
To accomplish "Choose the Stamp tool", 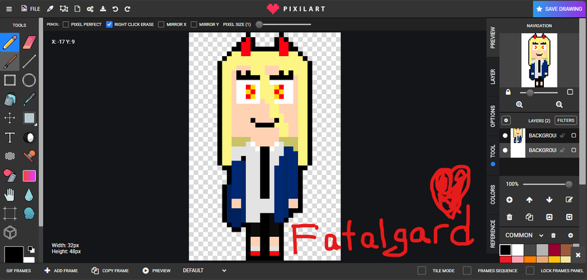I will tap(29, 156).
